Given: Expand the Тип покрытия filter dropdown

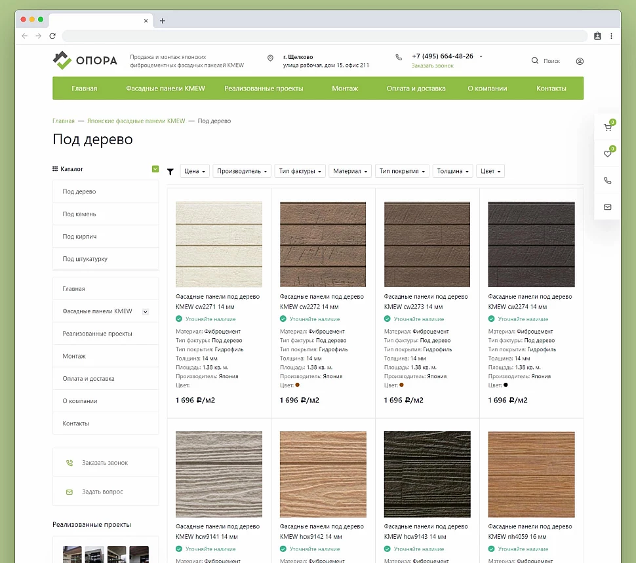Looking at the screenshot, I should click(x=402, y=171).
